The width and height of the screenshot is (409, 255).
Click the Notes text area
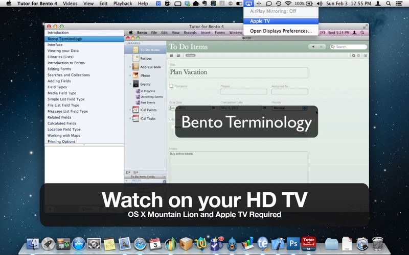[x=238, y=167]
